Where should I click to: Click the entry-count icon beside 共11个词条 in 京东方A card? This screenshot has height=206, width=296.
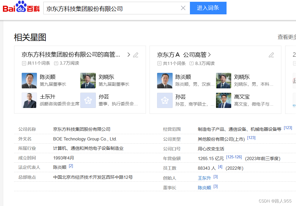159,63
